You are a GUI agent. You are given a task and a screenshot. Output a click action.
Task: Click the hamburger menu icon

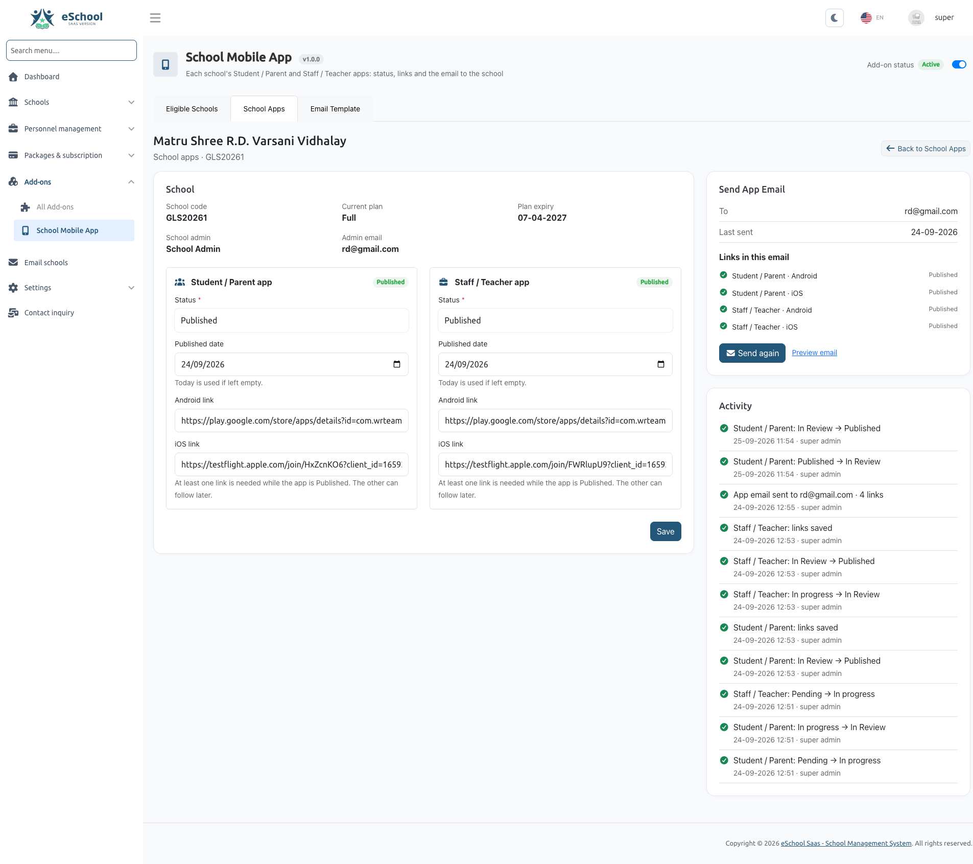[x=155, y=18]
